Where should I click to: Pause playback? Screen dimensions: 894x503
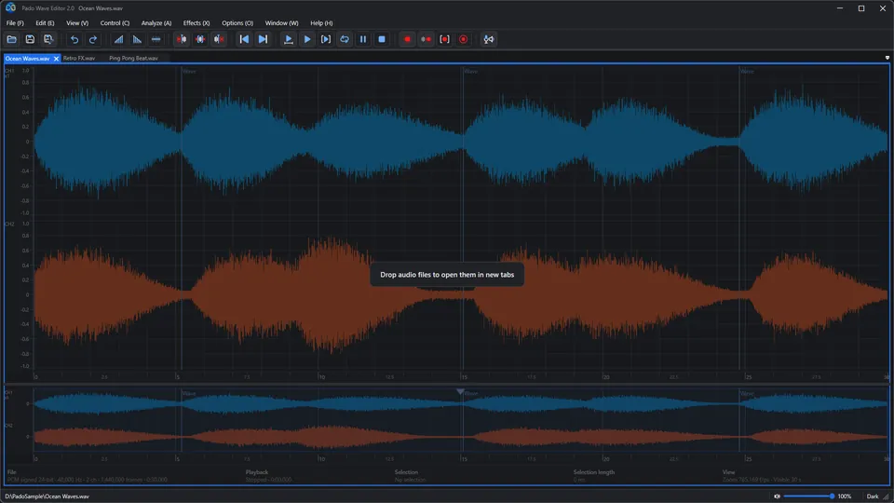pyautogui.click(x=363, y=39)
